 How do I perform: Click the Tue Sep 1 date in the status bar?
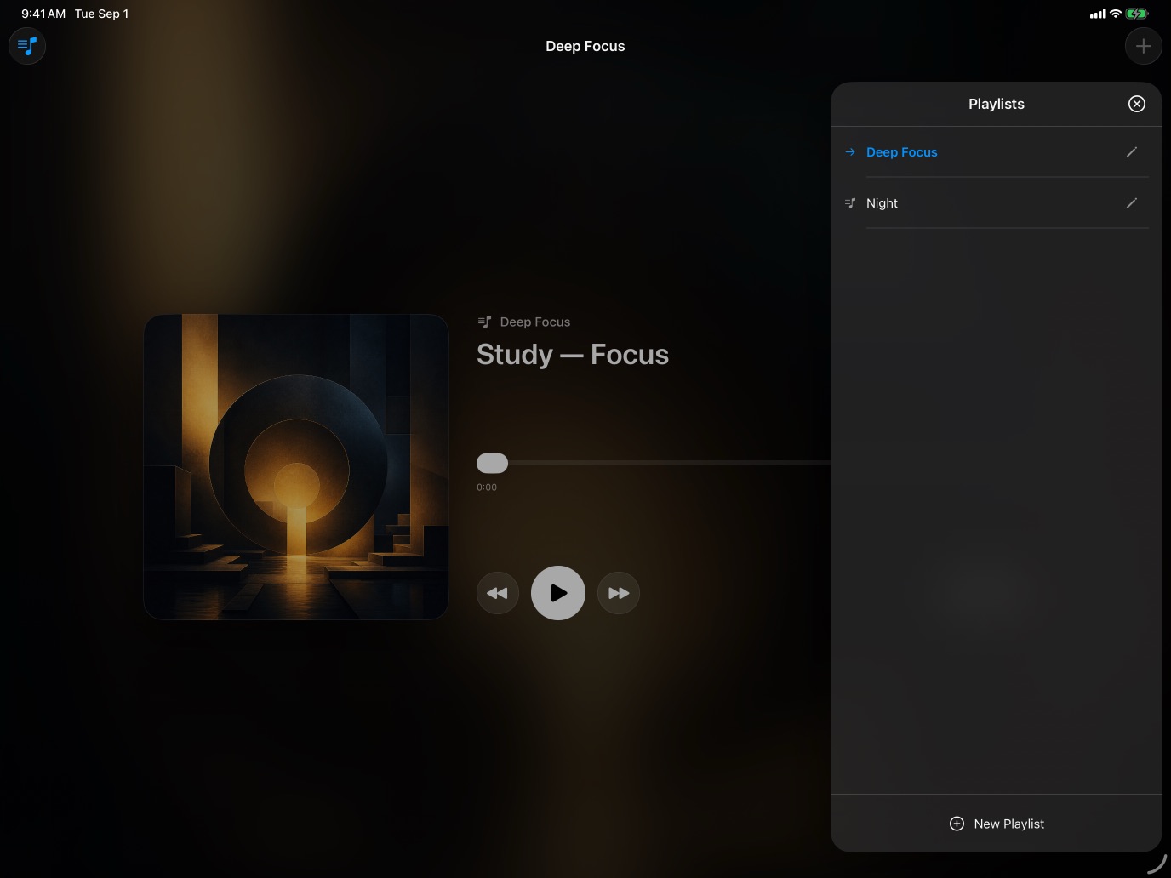[101, 14]
